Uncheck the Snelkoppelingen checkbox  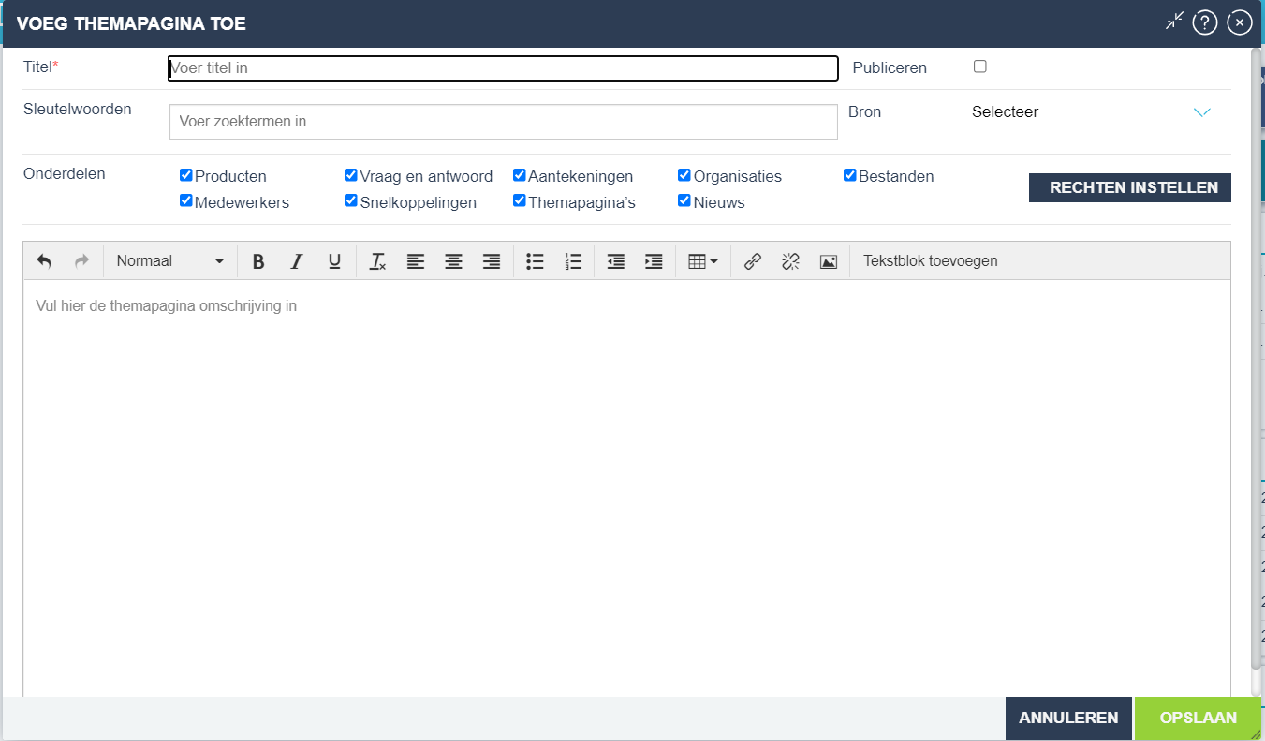pos(350,200)
